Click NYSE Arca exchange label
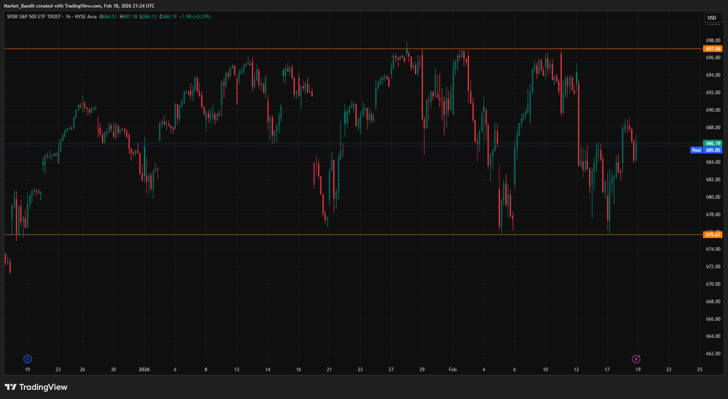The width and height of the screenshot is (728, 399). coord(85,18)
